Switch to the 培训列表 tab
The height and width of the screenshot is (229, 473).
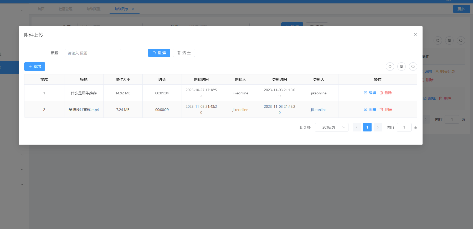point(121,9)
